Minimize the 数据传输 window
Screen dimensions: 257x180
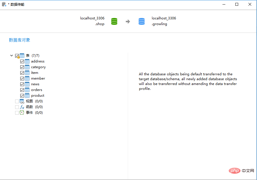224,5
